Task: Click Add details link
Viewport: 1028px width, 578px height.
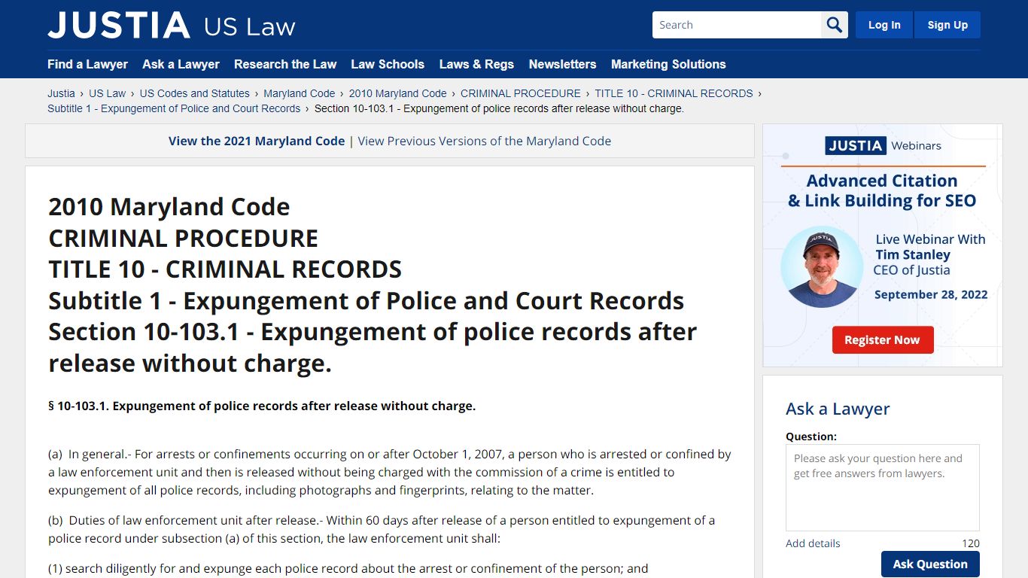Action: point(813,543)
